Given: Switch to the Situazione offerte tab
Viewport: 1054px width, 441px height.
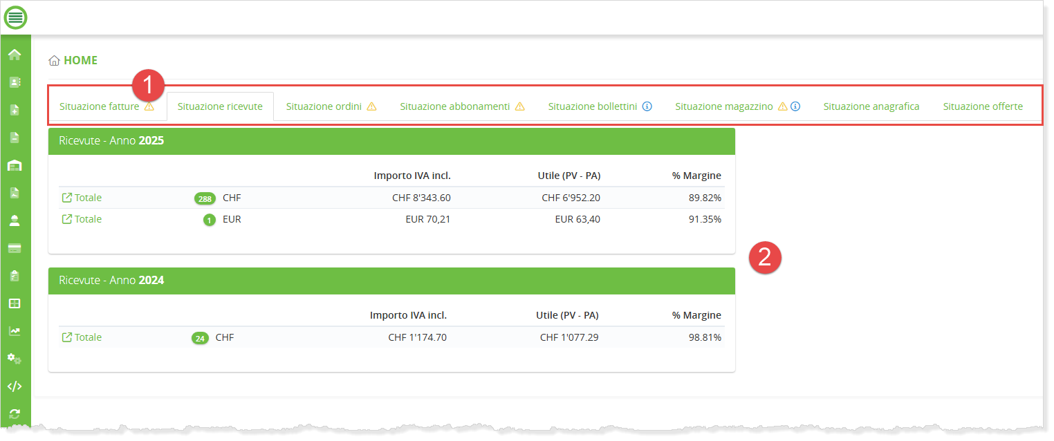Looking at the screenshot, I should 982,106.
